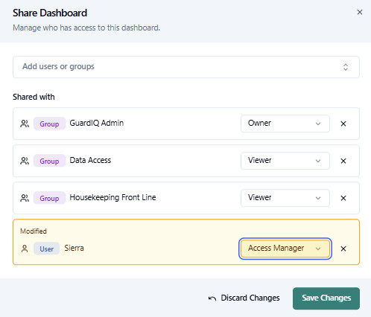
Task: Expand the add users selector arrows
Action: click(x=346, y=67)
